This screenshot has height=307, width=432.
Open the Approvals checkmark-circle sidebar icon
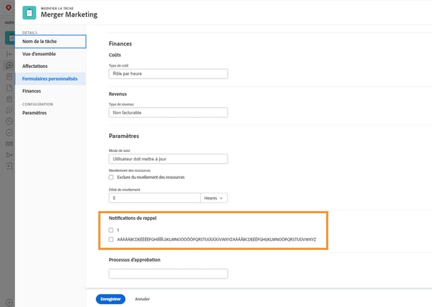point(9,133)
